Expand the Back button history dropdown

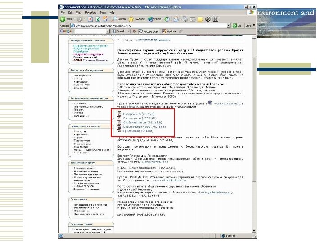(x=74, y=19)
